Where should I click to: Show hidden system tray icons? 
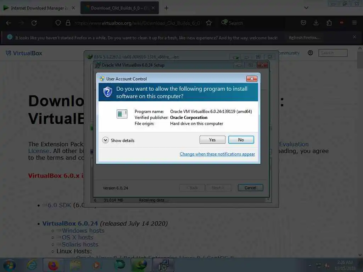coord(310,266)
